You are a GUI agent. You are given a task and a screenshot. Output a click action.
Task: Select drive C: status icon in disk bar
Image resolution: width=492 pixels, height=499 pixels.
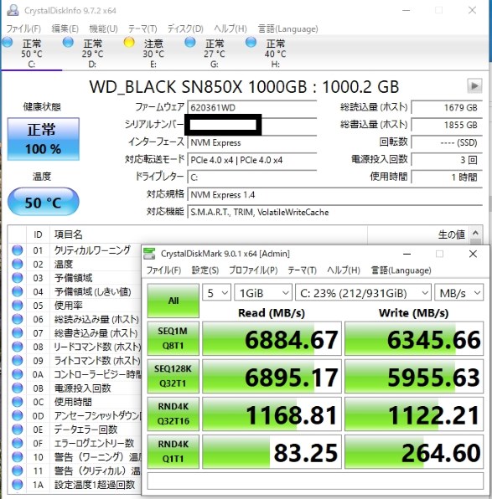[x=7, y=43]
